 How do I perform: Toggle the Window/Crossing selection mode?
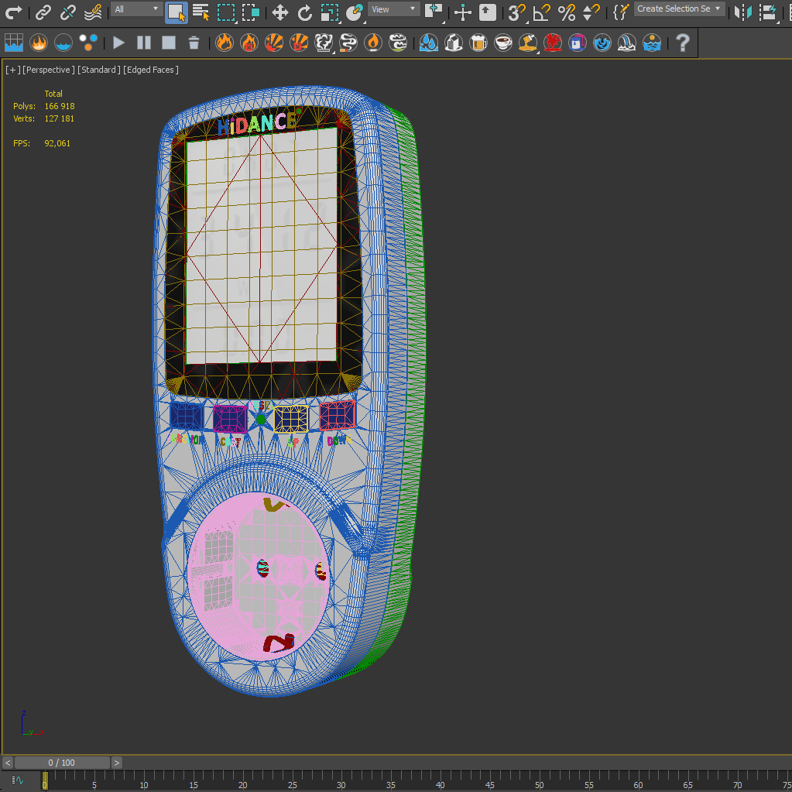(251, 12)
